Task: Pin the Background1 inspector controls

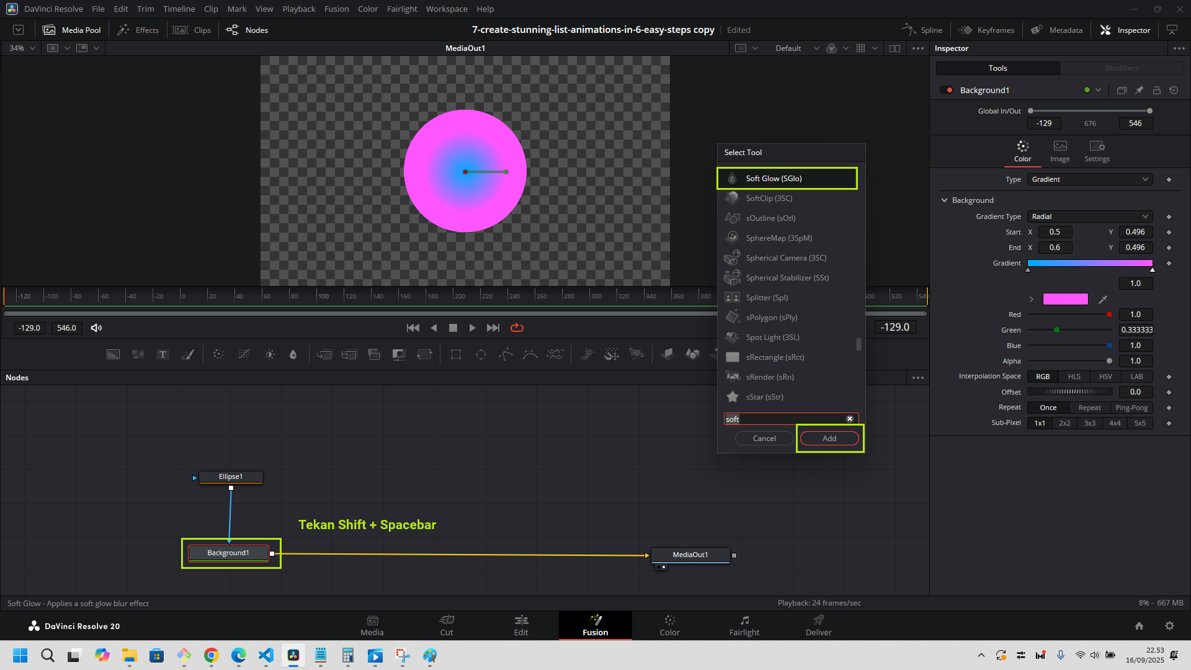Action: point(1139,90)
